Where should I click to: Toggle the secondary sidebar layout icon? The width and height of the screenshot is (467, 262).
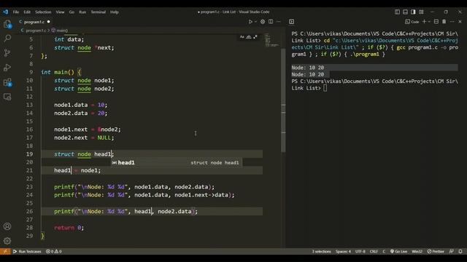tap(413, 12)
